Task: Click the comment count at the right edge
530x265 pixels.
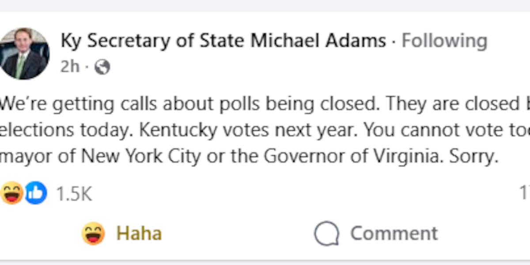Action: [526, 192]
